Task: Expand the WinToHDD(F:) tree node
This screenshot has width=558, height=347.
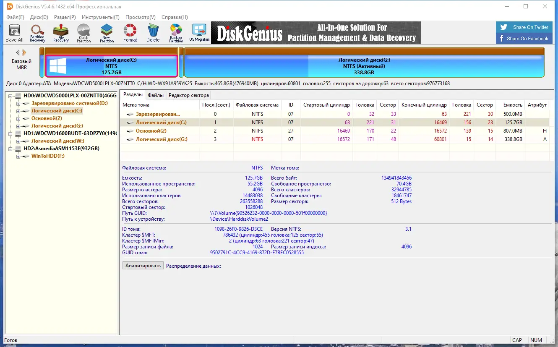Action: pyautogui.click(x=18, y=156)
